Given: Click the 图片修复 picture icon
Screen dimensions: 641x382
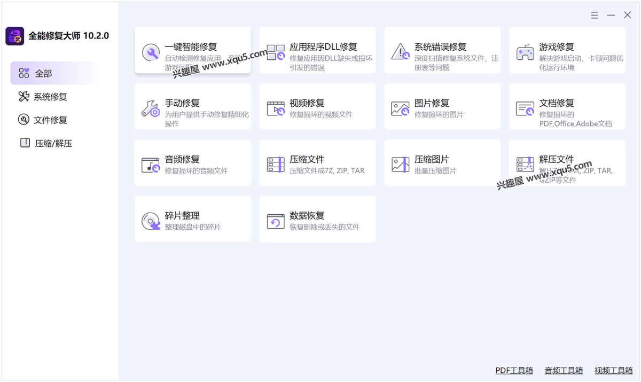Looking at the screenshot, I should 400,108.
